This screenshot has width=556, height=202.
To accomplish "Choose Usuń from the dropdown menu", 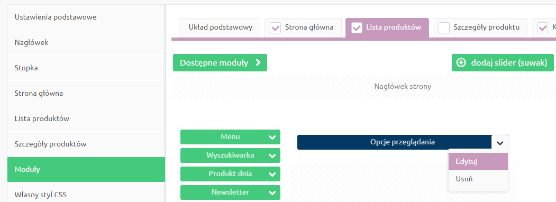I will click(478, 179).
